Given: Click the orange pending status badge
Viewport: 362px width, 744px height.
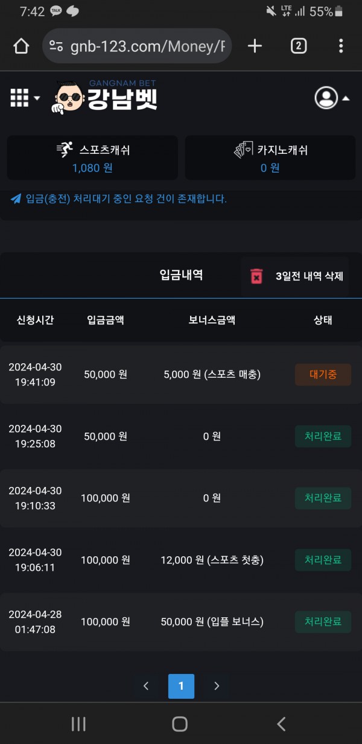Looking at the screenshot, I should click(323, 375).
